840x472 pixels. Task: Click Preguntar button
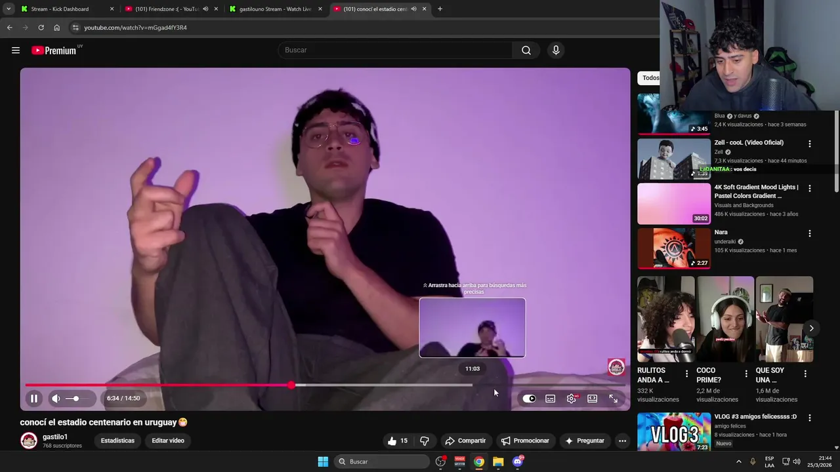point(584,441)
